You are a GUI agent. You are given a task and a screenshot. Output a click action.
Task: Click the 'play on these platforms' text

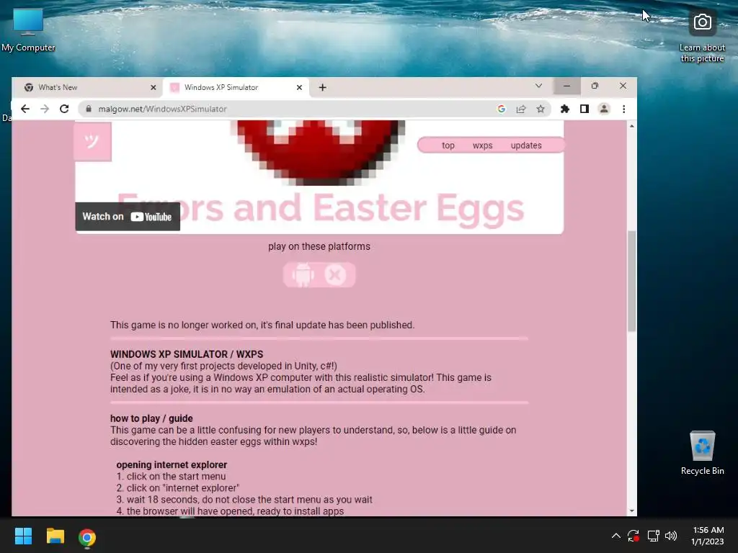pos(319,246)
